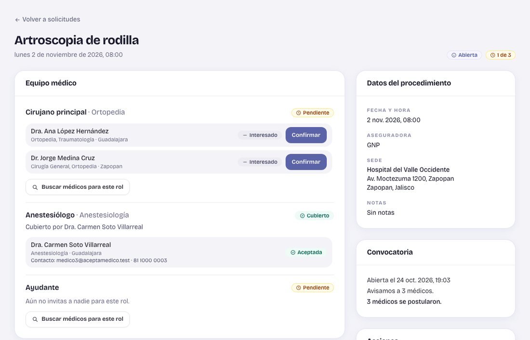This screenshot has height=340, width=530.
Task: Click Interesado tag for Dra. Ana López
Action: 260,135
